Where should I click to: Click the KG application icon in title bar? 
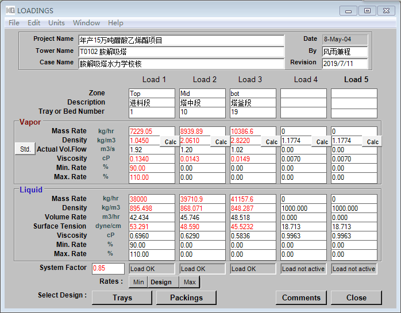click(10, 10)
